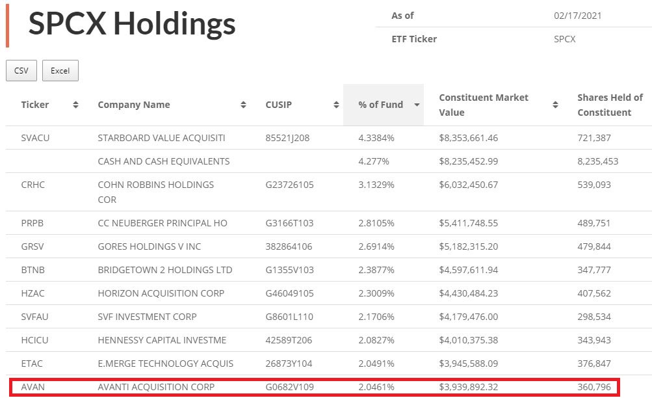Select the ETAC ticker cell
Image resolution: width=652 pixels, height=398 pixels.
(x=32, y=364)
